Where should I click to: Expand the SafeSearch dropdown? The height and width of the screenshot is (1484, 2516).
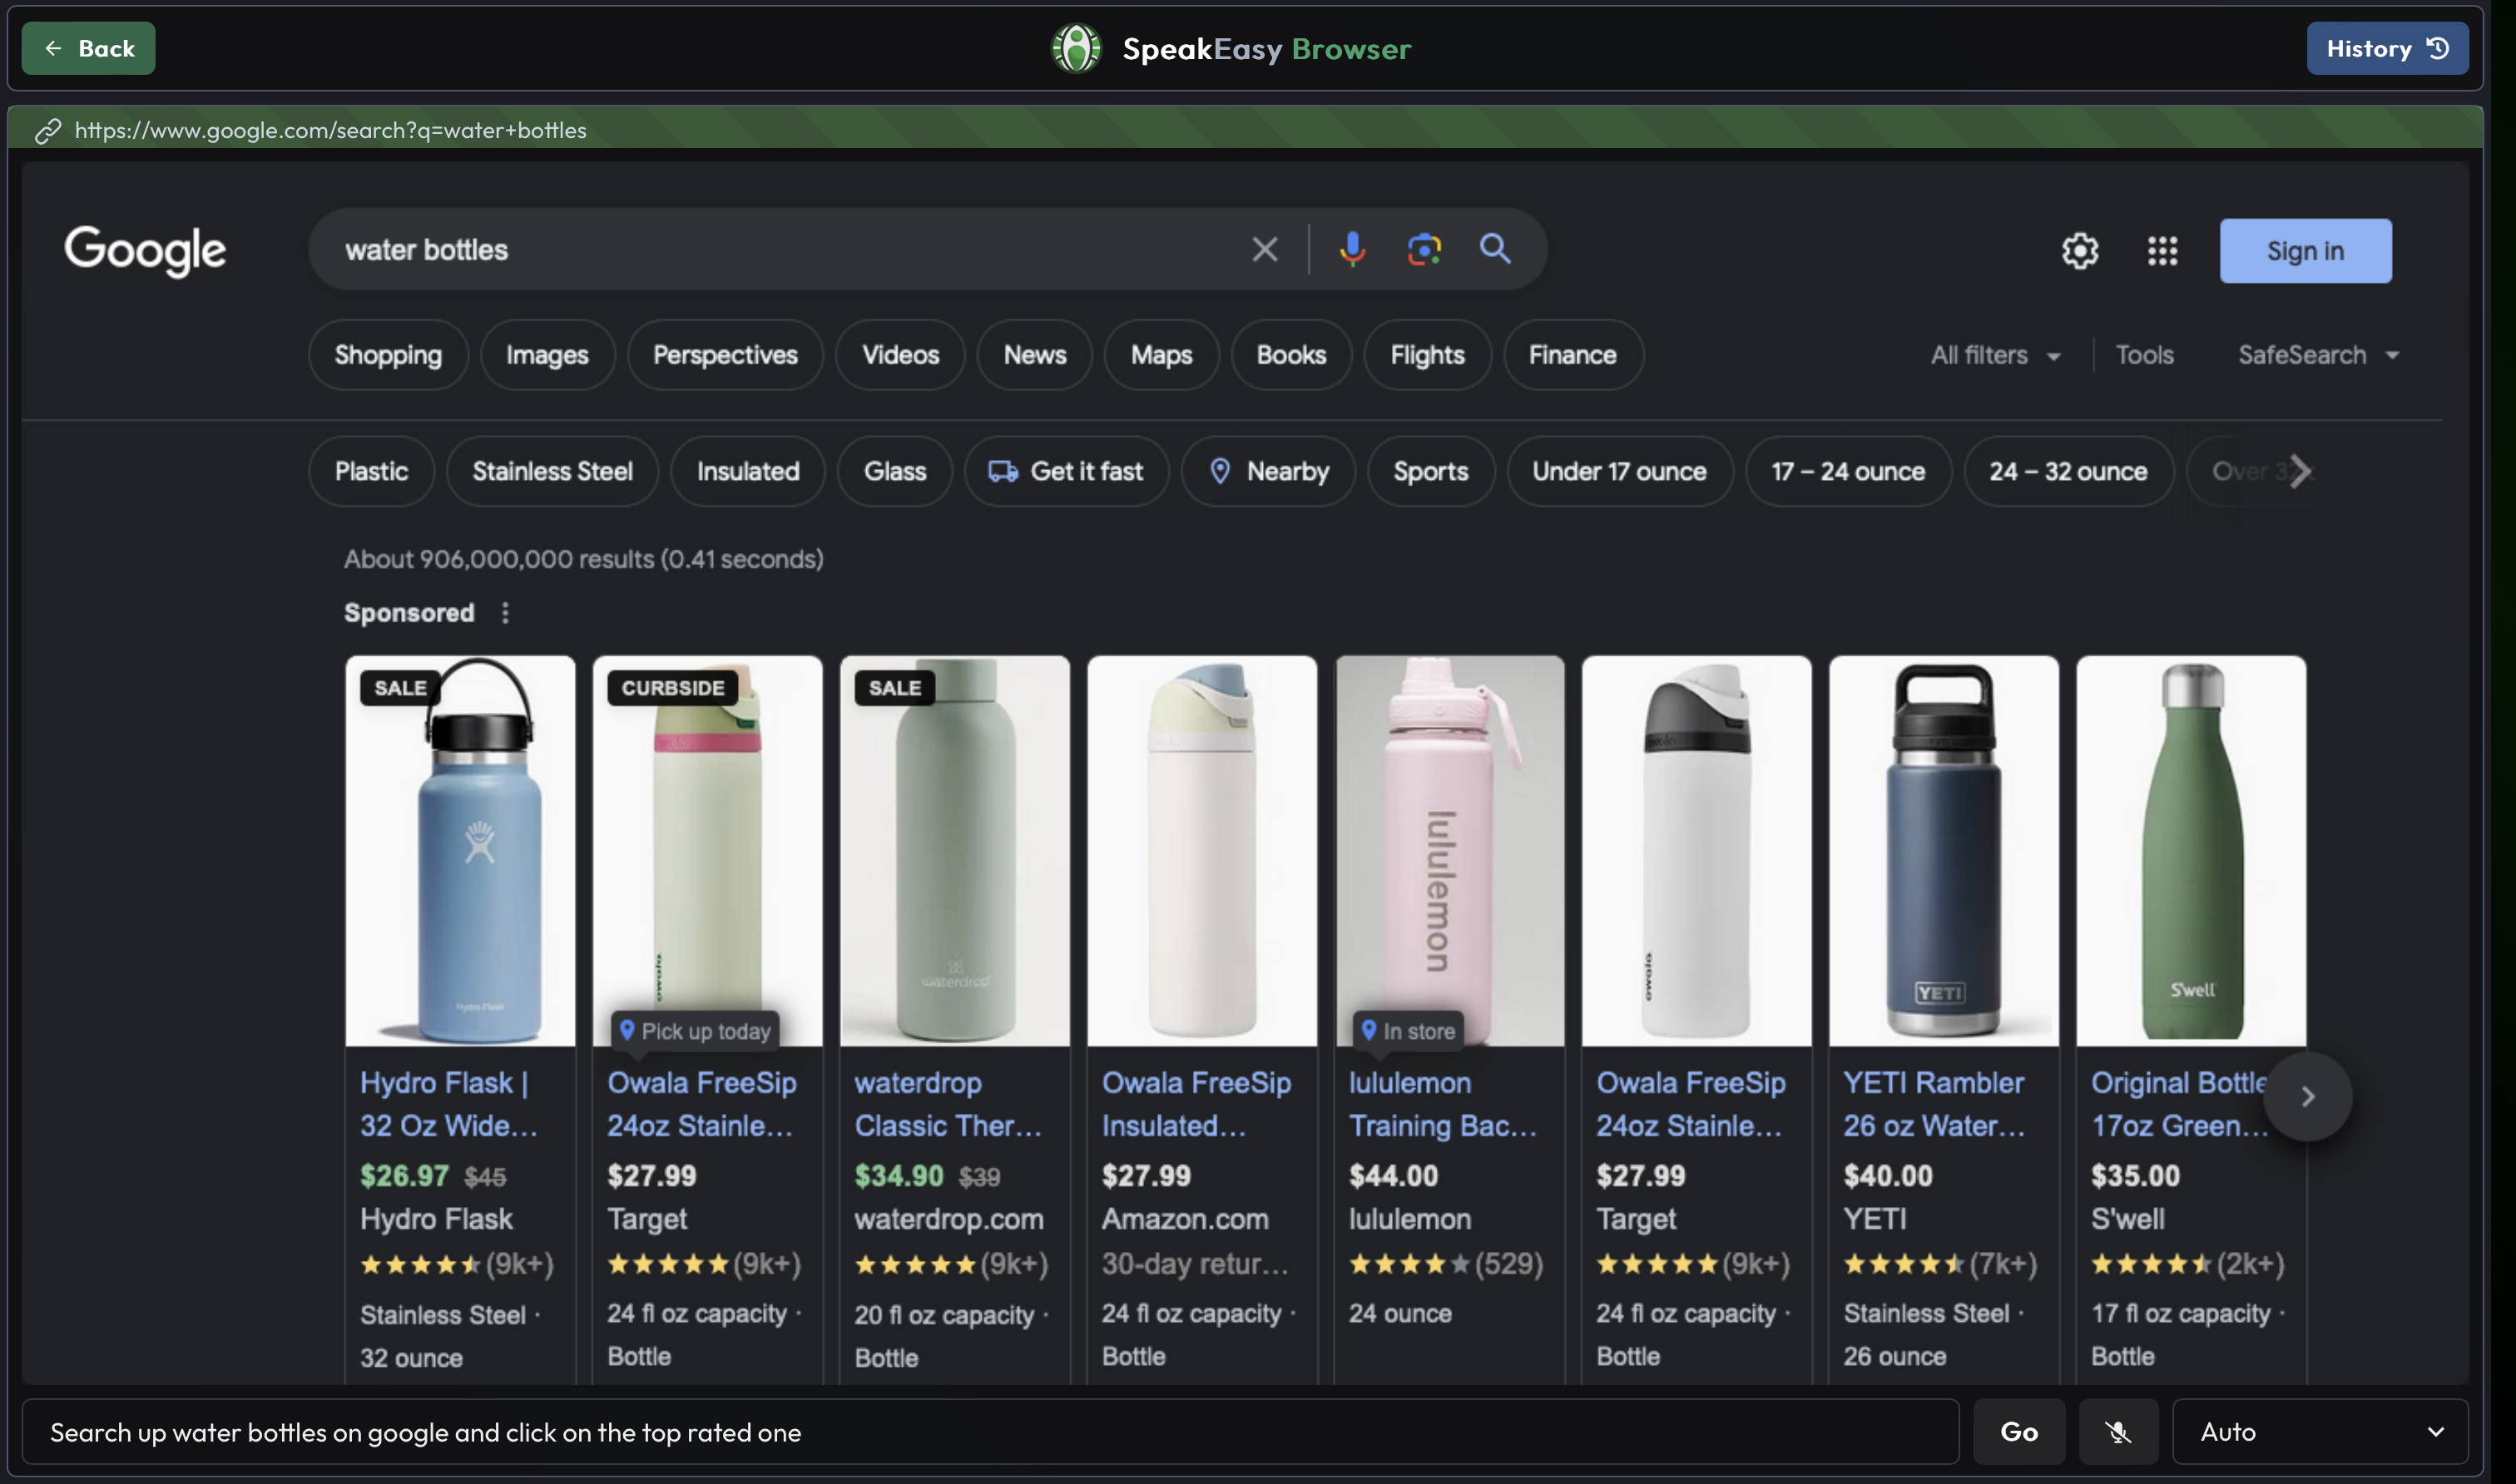click(2317, 355)
